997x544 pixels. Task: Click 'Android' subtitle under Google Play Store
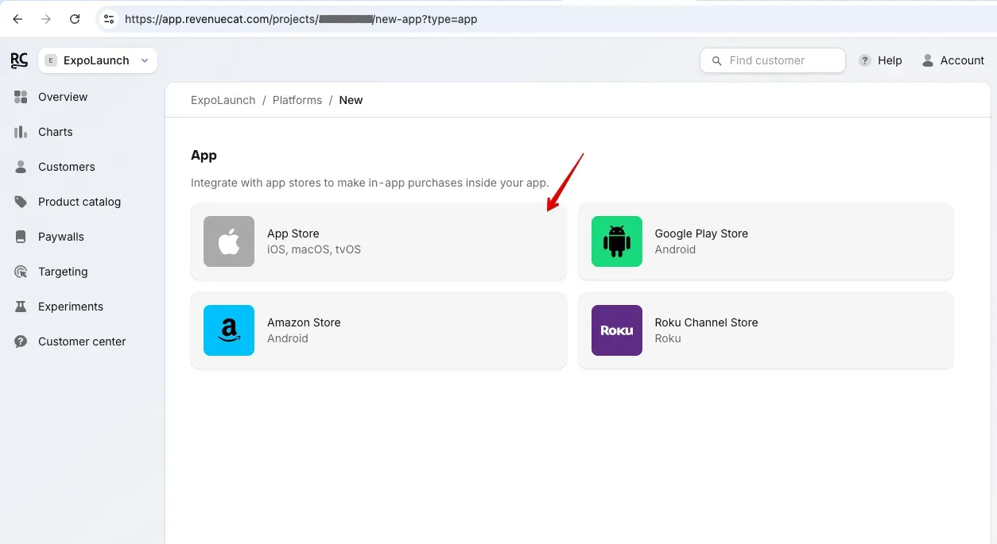(x=675, y=249)
